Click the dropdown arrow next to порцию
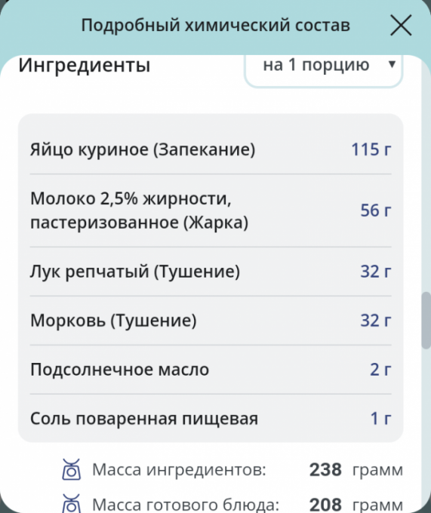Image resolution: width=431 pixels, height=513 pixels. point(392,64)
